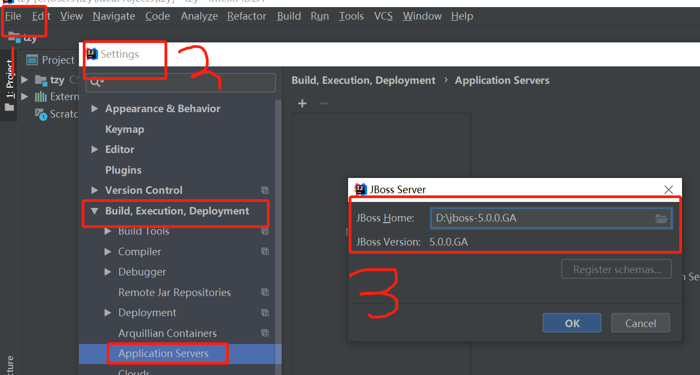The image size is (700, 375).
Task: Expand Compiler settings arrow
Action: (108, 252)
